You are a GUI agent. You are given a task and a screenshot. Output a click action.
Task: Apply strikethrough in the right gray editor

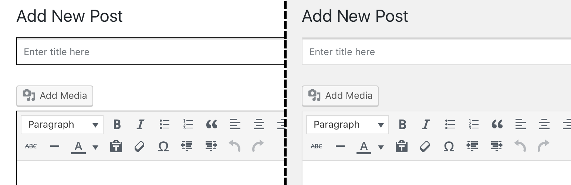pyautogui.click(x=316, y=147)
